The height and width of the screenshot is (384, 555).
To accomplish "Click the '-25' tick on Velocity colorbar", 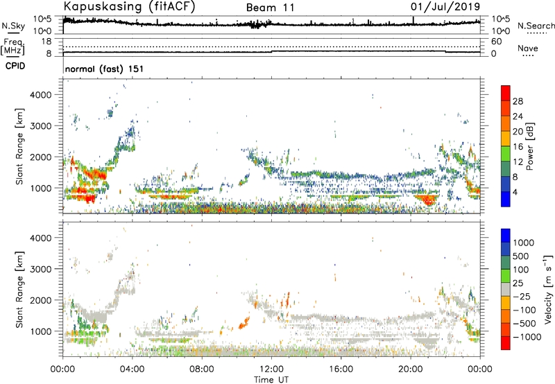I will pos(522,297).
